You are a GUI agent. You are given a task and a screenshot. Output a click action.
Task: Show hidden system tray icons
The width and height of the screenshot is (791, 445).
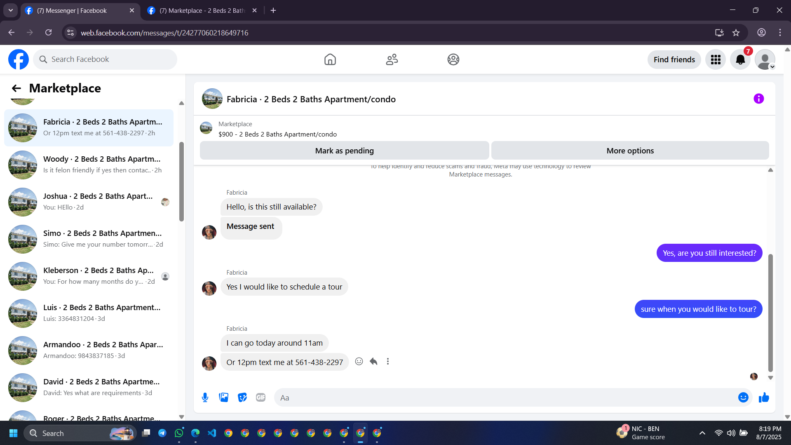[x=702, y=433]
